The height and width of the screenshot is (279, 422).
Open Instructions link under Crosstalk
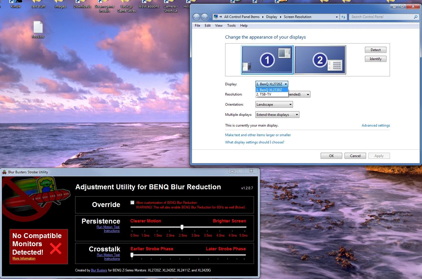[112, 259]
